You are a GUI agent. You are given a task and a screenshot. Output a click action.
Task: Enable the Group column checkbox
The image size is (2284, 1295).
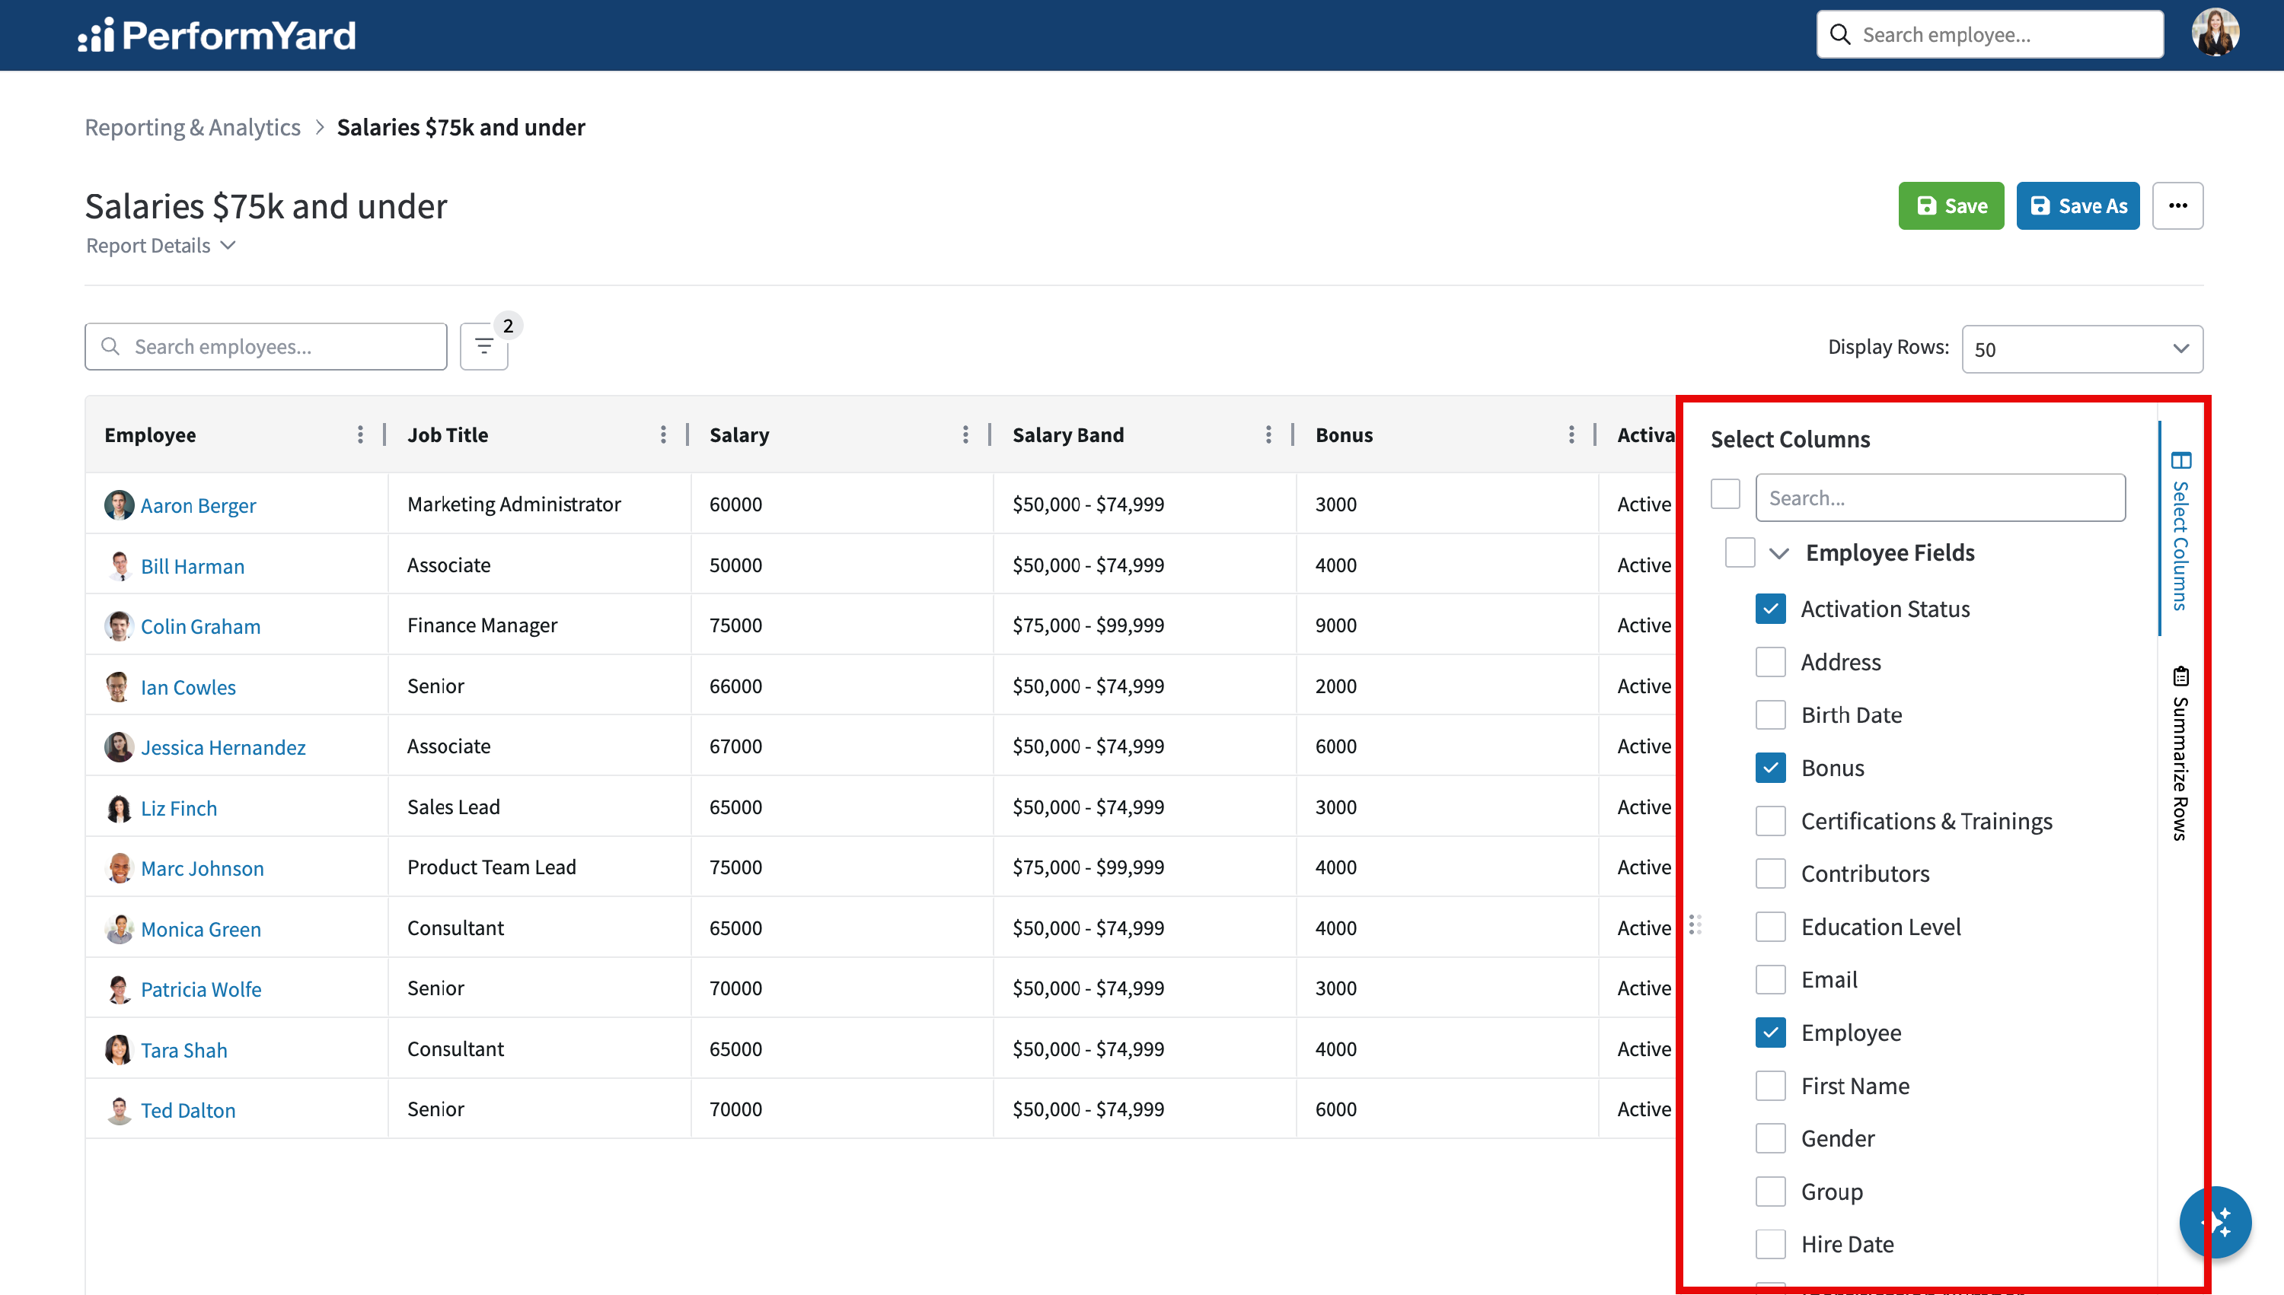coord(1771,1191)
